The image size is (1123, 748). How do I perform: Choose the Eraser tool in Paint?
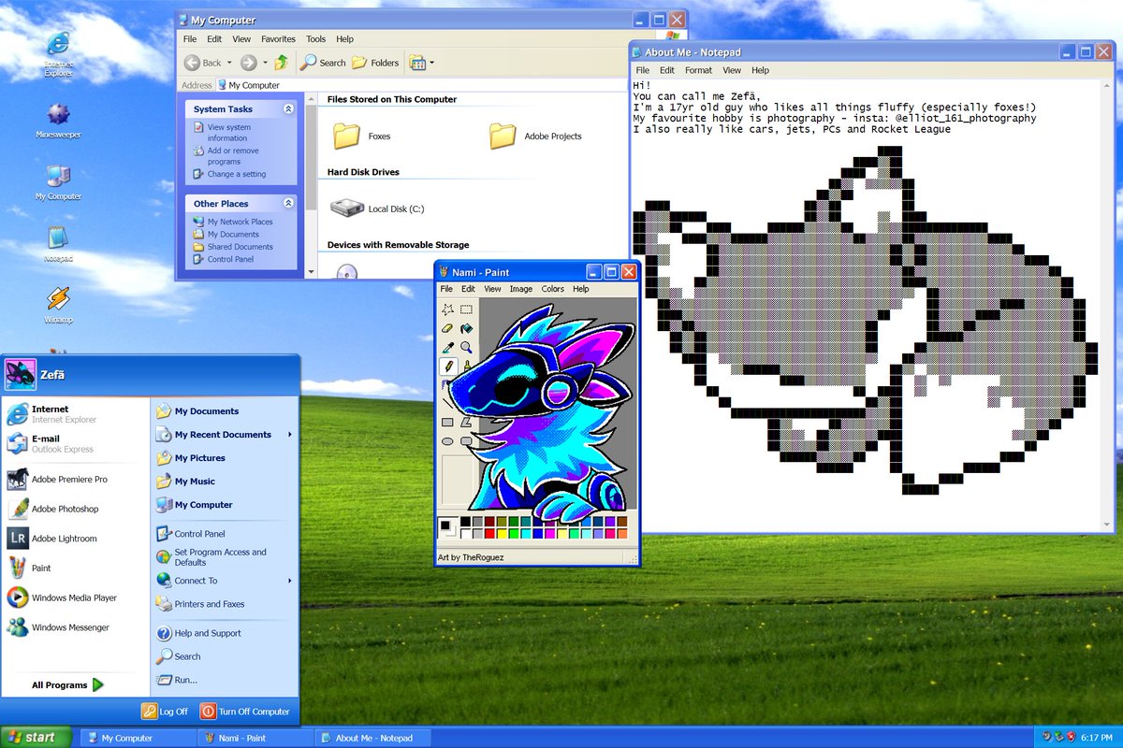(447, 328)
